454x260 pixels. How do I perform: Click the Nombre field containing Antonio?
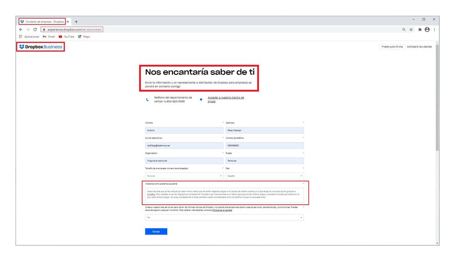tap(184, 130)
